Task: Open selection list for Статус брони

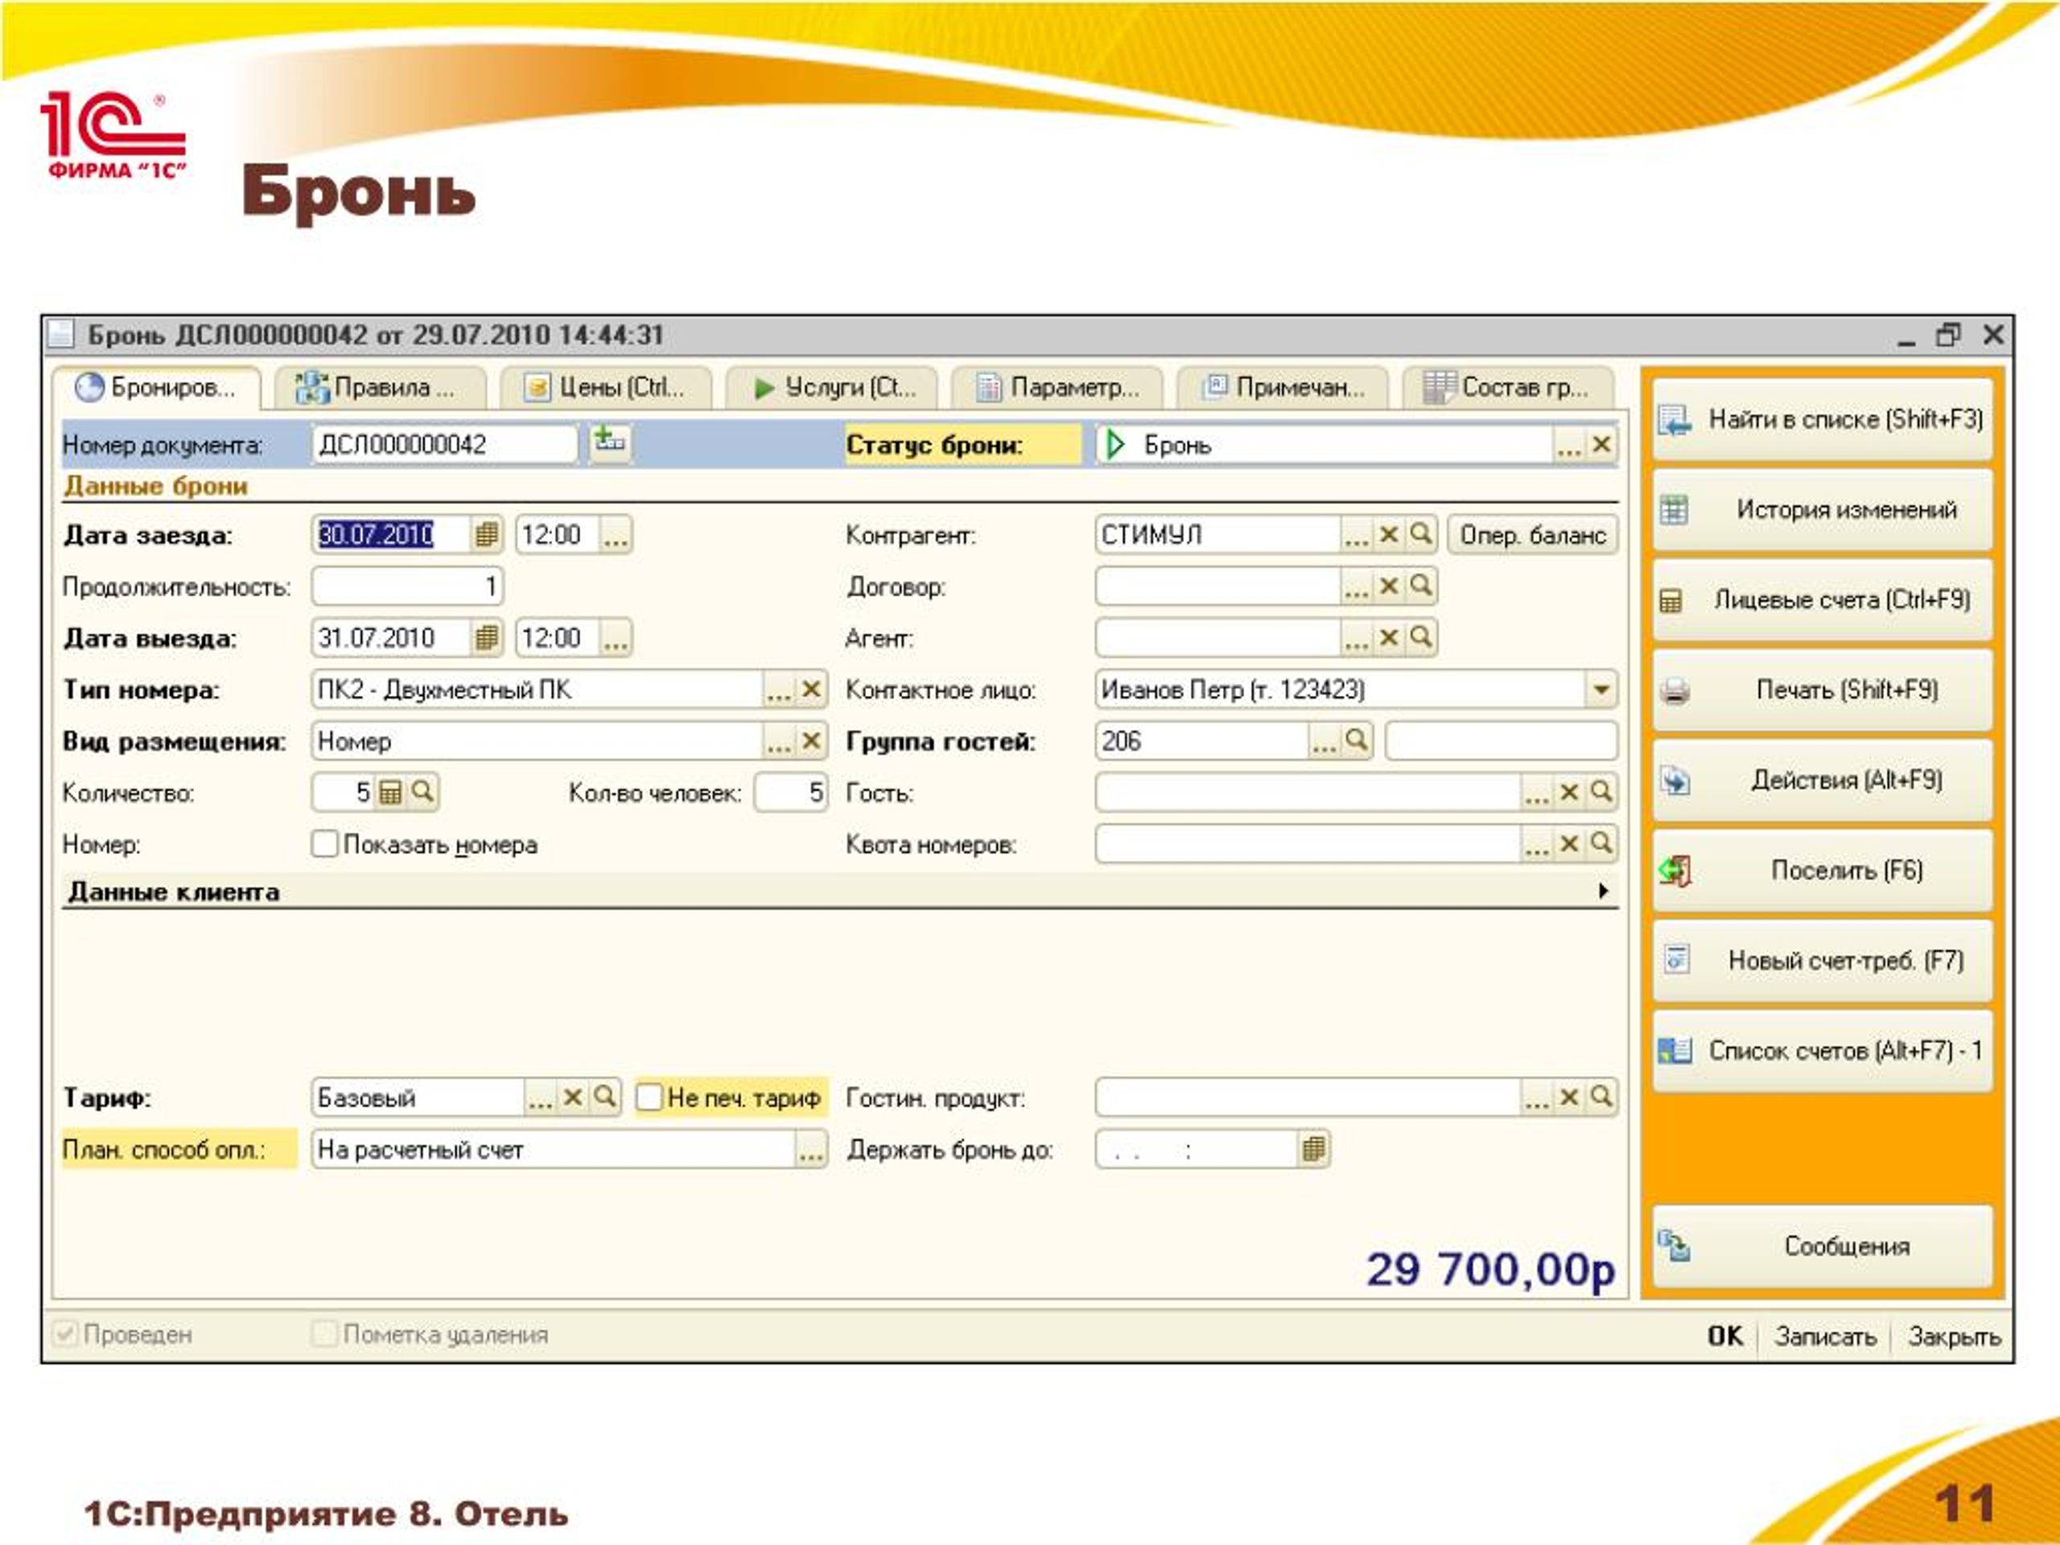Action: pyautogui.click(x=1569, y=445)
